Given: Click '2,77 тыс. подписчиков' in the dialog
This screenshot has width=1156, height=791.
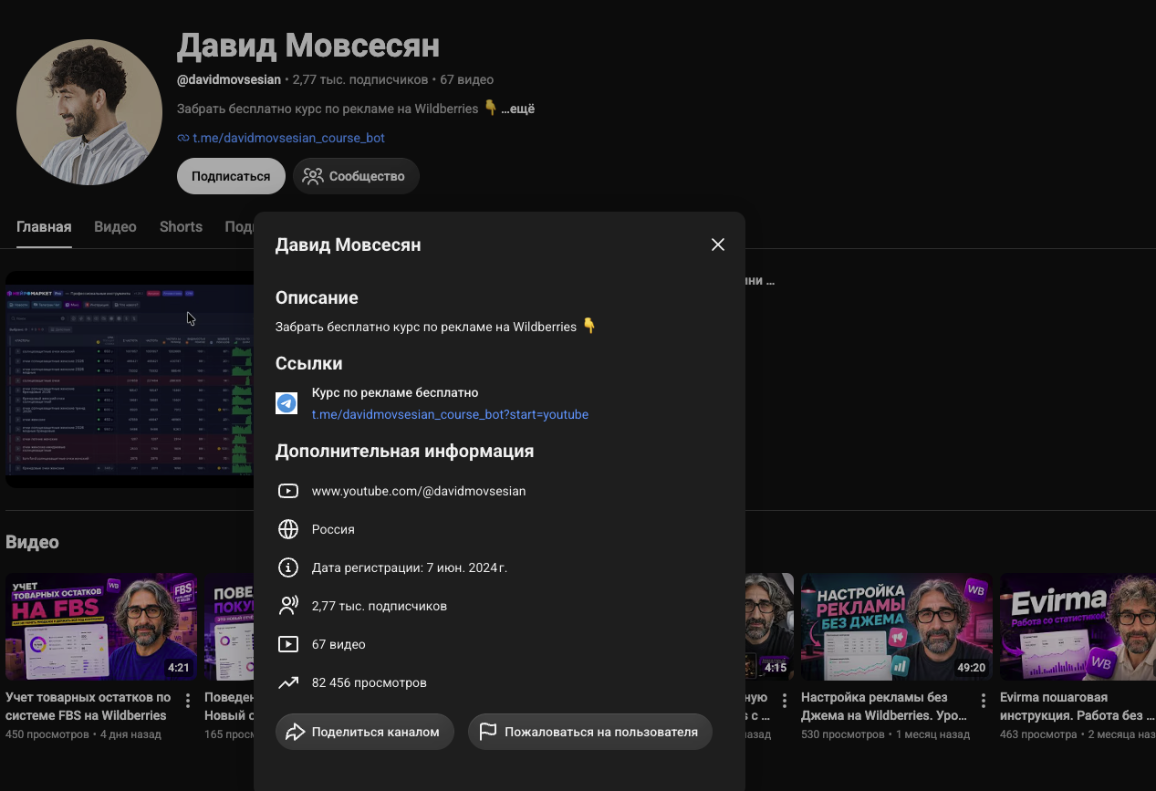Looking at the screenshot, I should 380,606.
